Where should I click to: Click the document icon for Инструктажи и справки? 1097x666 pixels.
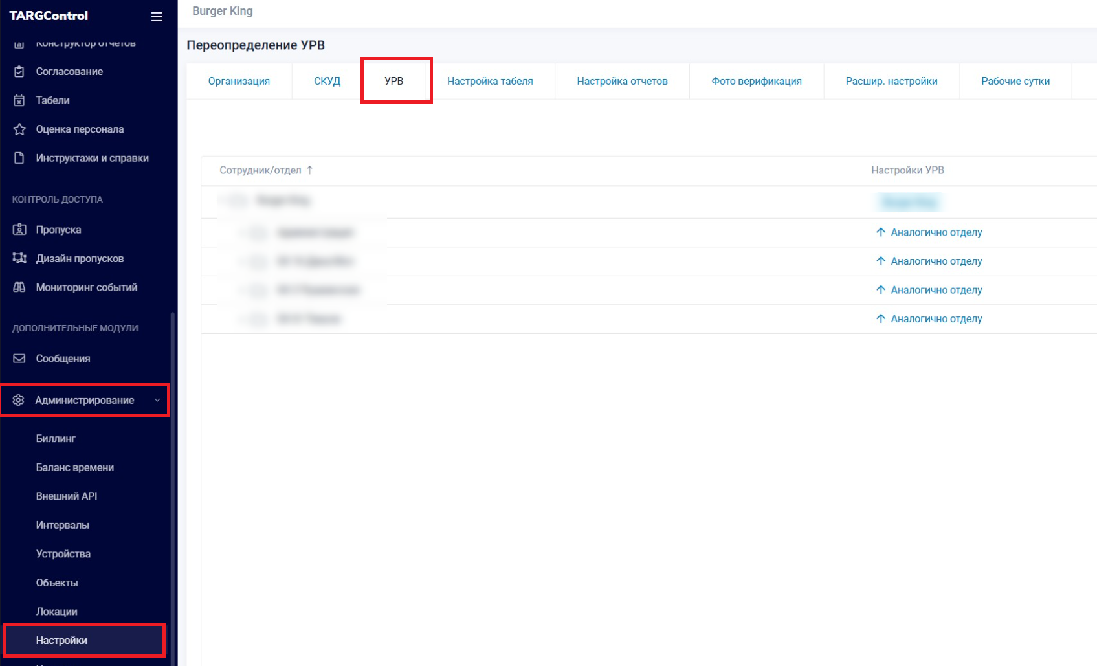pyautogui.click(x=19, y=158)
